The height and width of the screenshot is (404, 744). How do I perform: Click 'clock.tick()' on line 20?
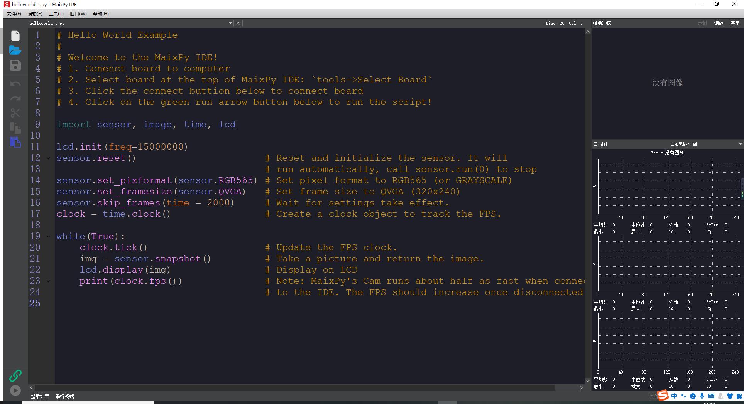click(x=113, y=247)
